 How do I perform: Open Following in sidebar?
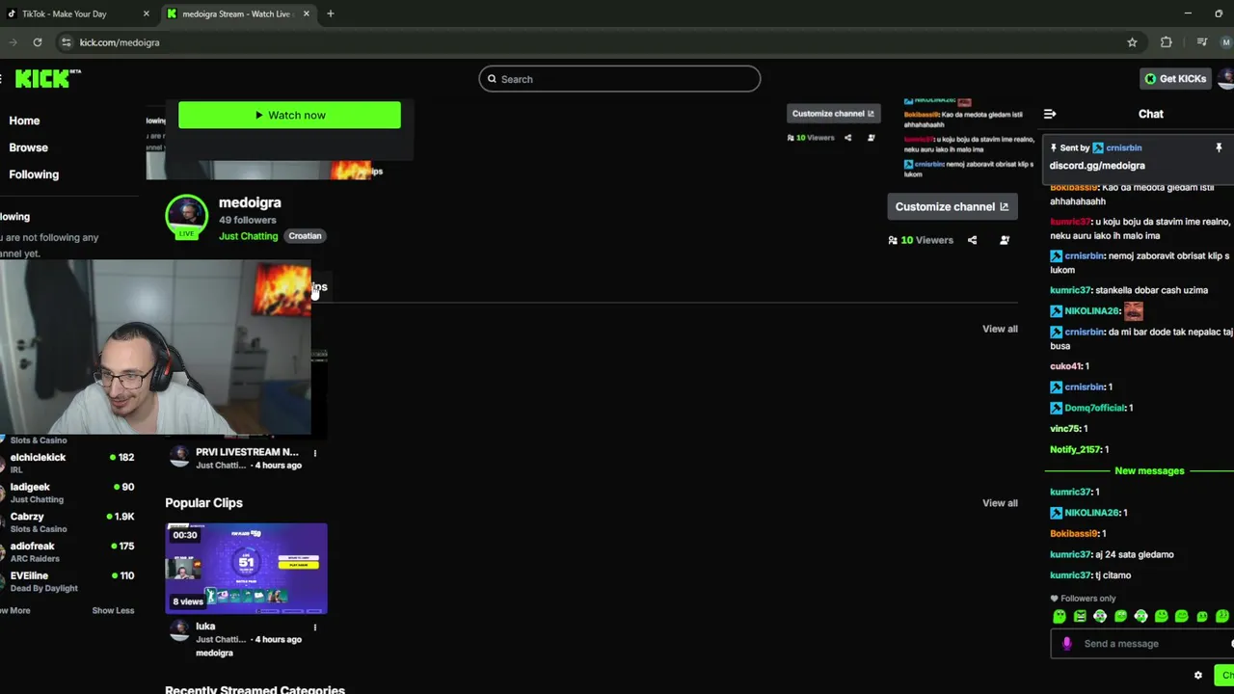coord(34,174)
